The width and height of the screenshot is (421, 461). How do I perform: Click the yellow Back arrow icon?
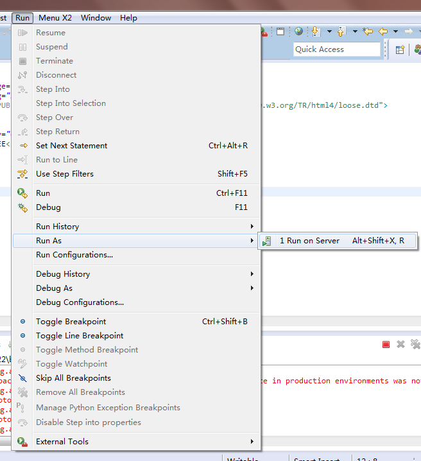coord(383,31)
